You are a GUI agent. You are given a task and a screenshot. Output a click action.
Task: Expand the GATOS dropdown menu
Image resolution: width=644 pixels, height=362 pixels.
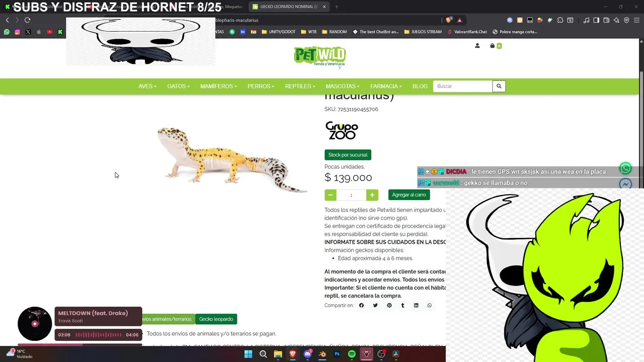point(178,86)
